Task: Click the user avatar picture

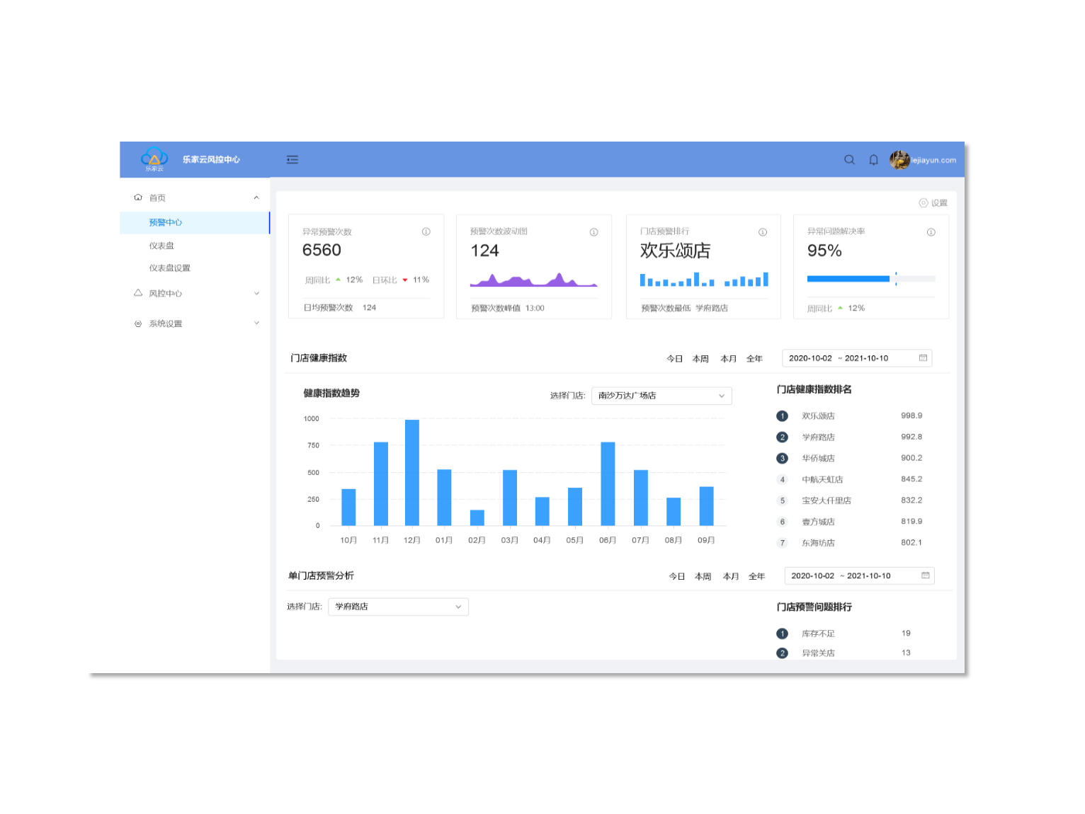Action: 899,160
